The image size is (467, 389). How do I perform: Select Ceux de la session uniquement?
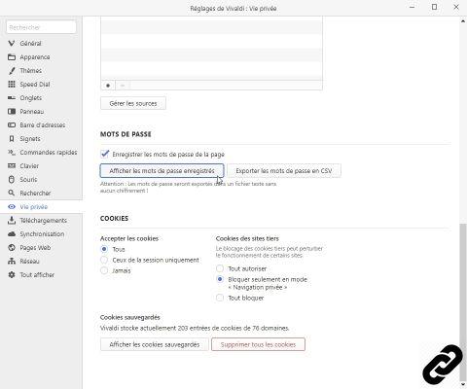(x=104, y=260)
